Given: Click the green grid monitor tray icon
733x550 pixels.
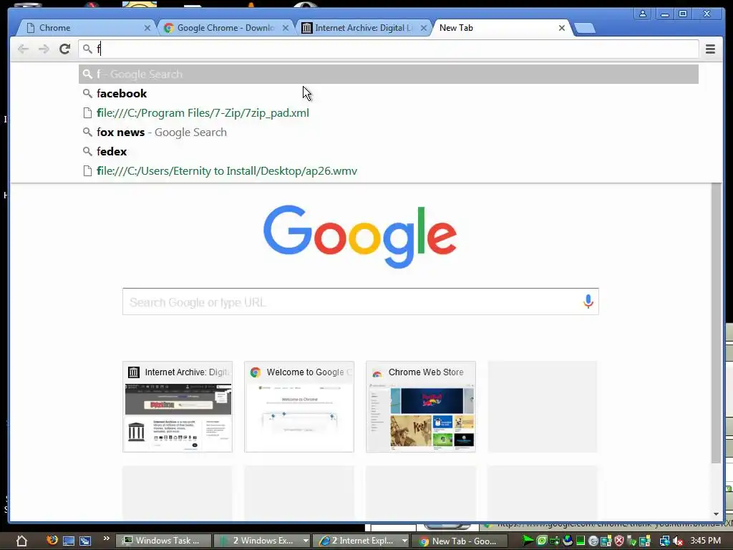Looking at the screenshot, I should coord(581,541).
